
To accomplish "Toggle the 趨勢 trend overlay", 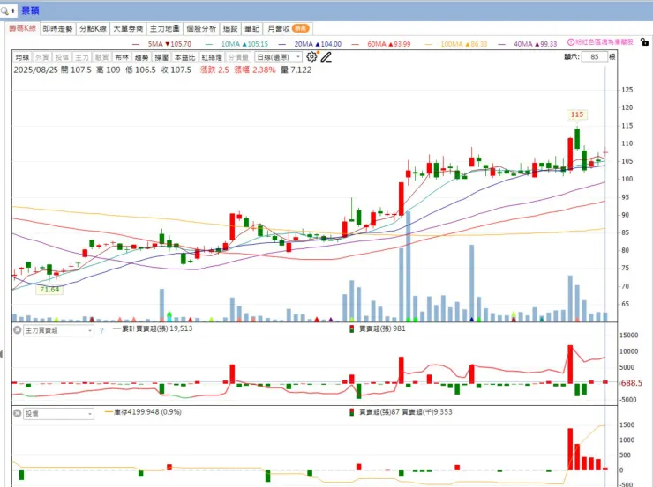I will (141, 57).
